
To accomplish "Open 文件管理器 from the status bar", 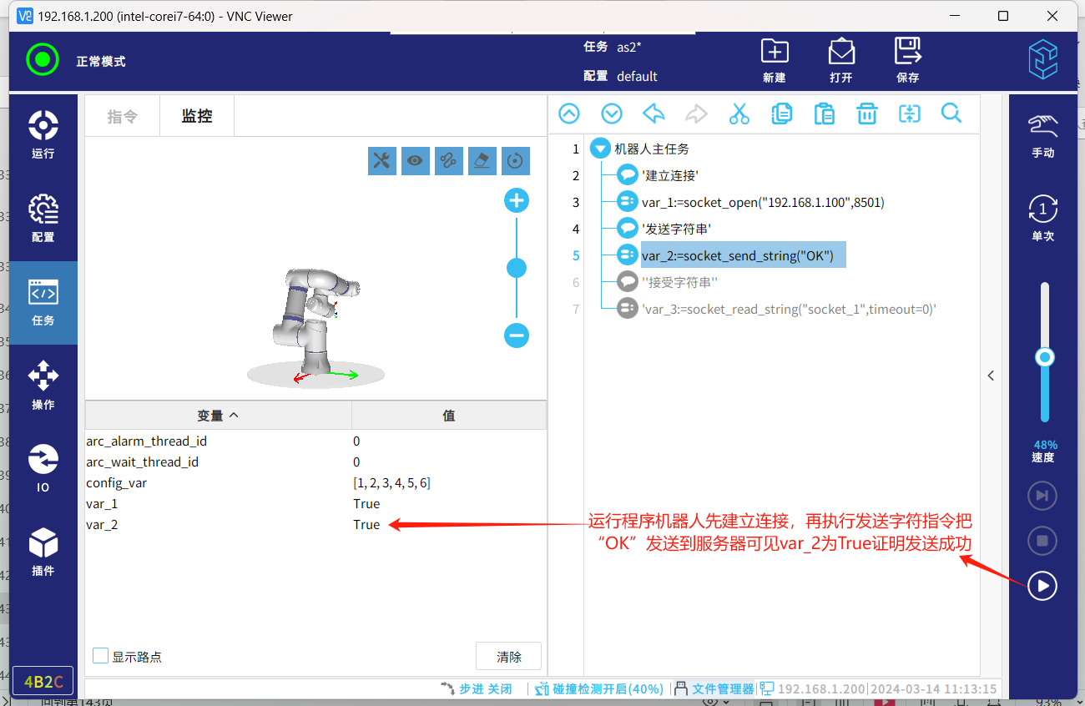I will 714,689.
